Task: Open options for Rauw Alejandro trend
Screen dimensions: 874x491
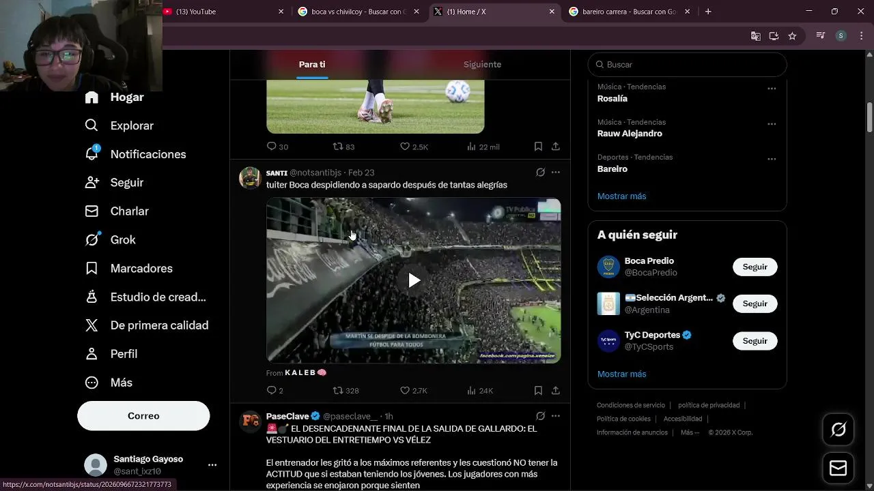Action: point(772,124)
